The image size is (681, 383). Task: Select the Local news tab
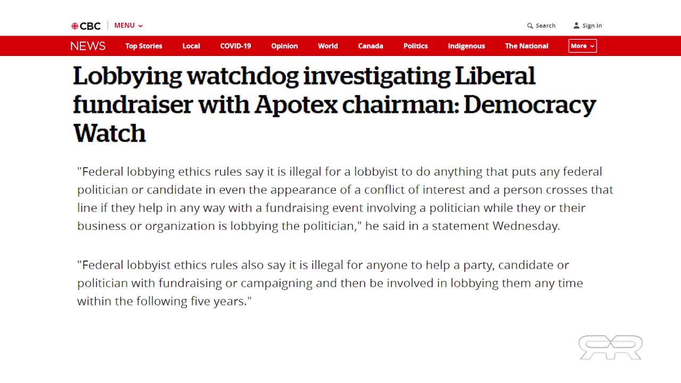pyautogui.click(x=191, y=46)
